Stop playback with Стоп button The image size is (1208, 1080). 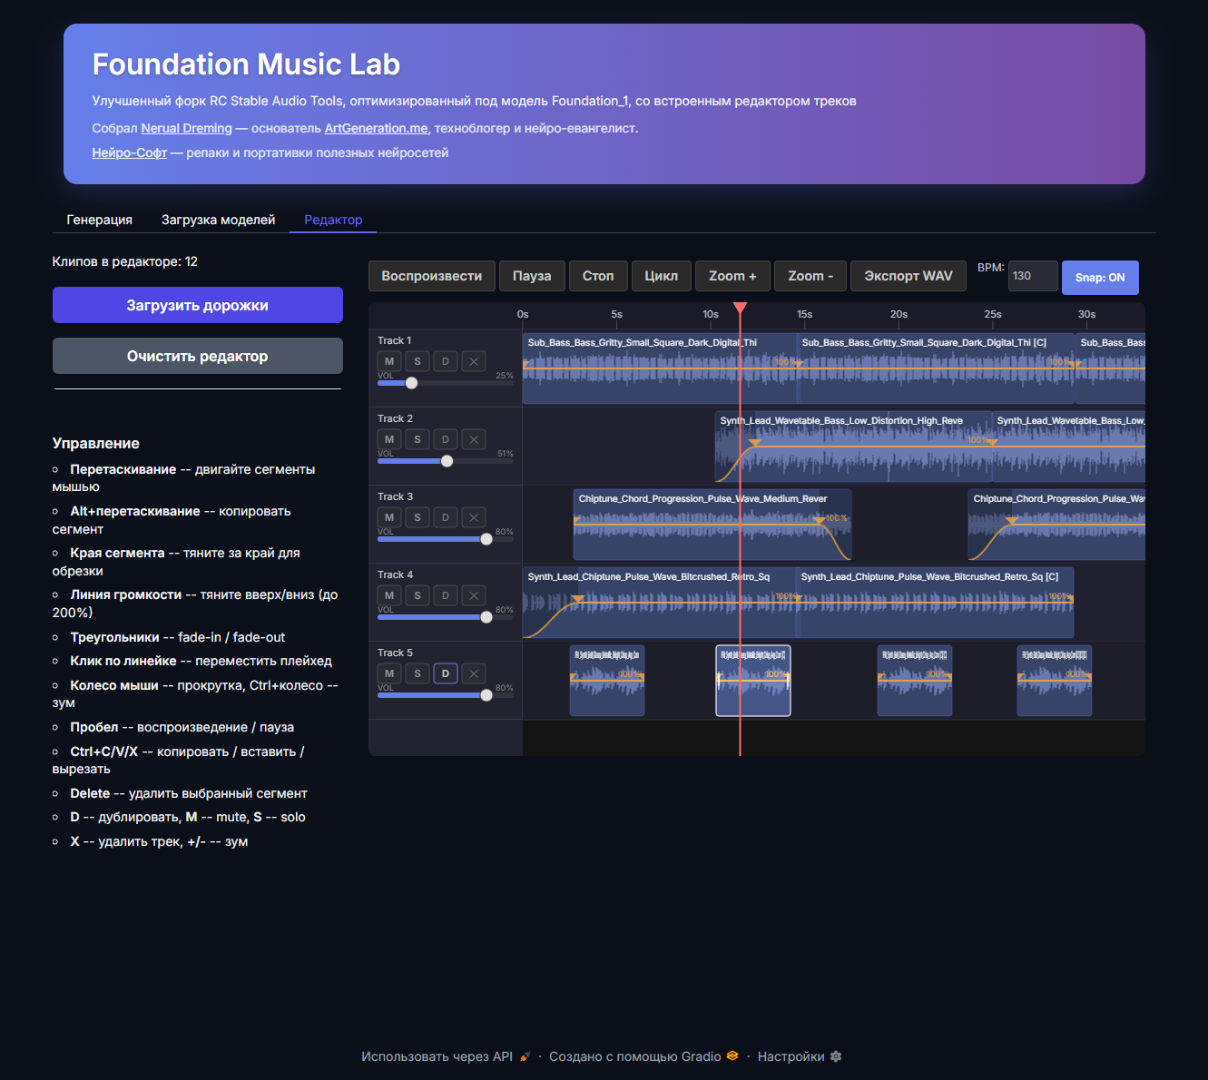click(x=598, y=276)
